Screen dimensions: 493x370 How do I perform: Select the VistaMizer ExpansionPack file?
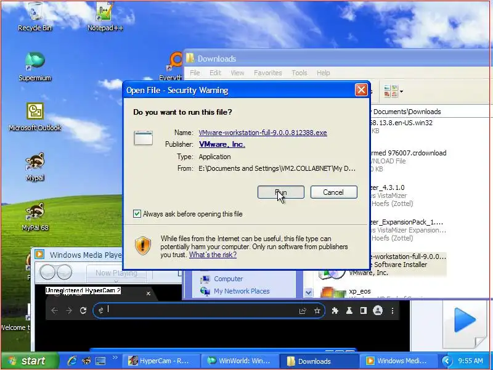408,230
